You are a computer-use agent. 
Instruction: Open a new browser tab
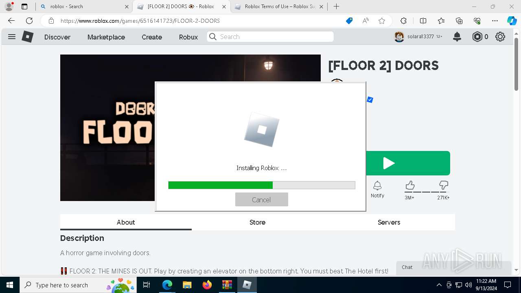click(336, 7)
